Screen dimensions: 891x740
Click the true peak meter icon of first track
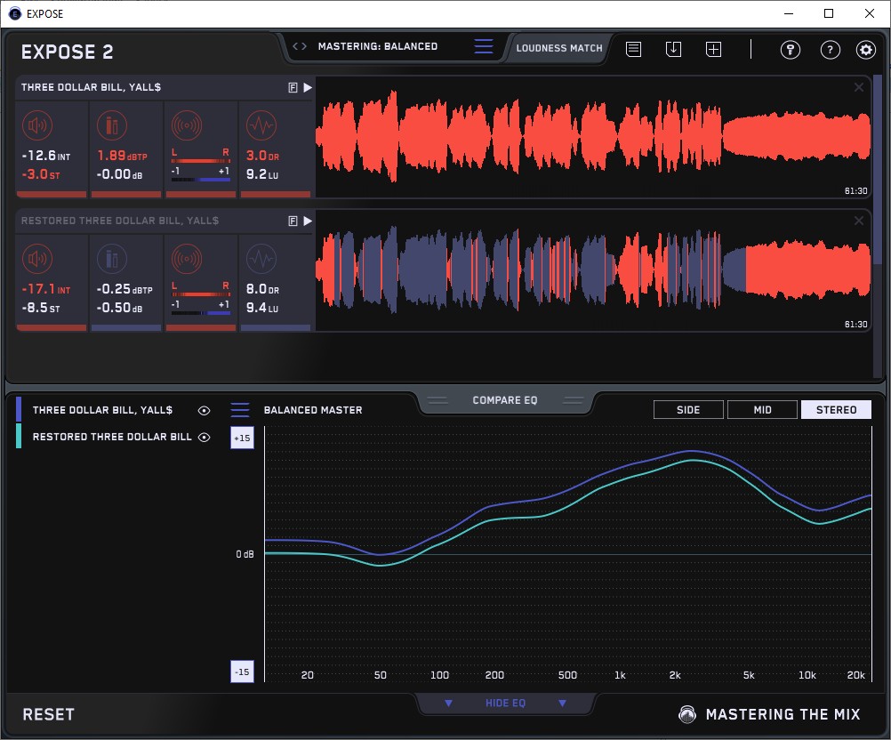(x=111, y=126)
